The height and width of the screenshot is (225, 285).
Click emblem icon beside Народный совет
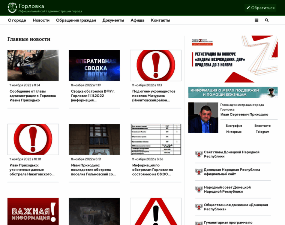point(199,189)
